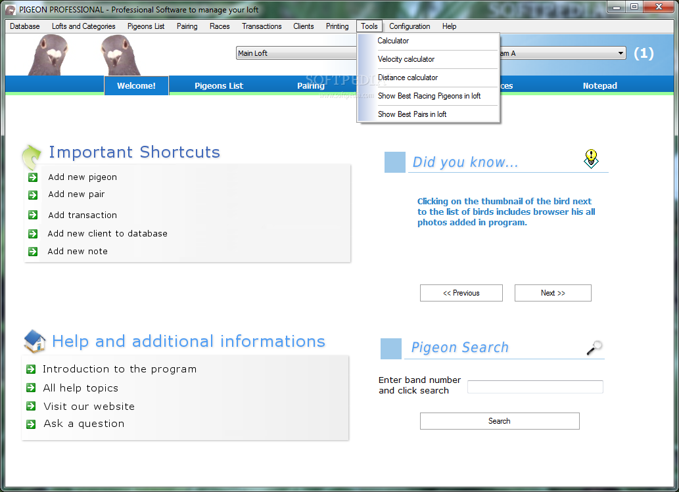Click the lightbulb tip icon in Did you know
The width and height of the screenshot is (679, 492).
tap(591, 158)
